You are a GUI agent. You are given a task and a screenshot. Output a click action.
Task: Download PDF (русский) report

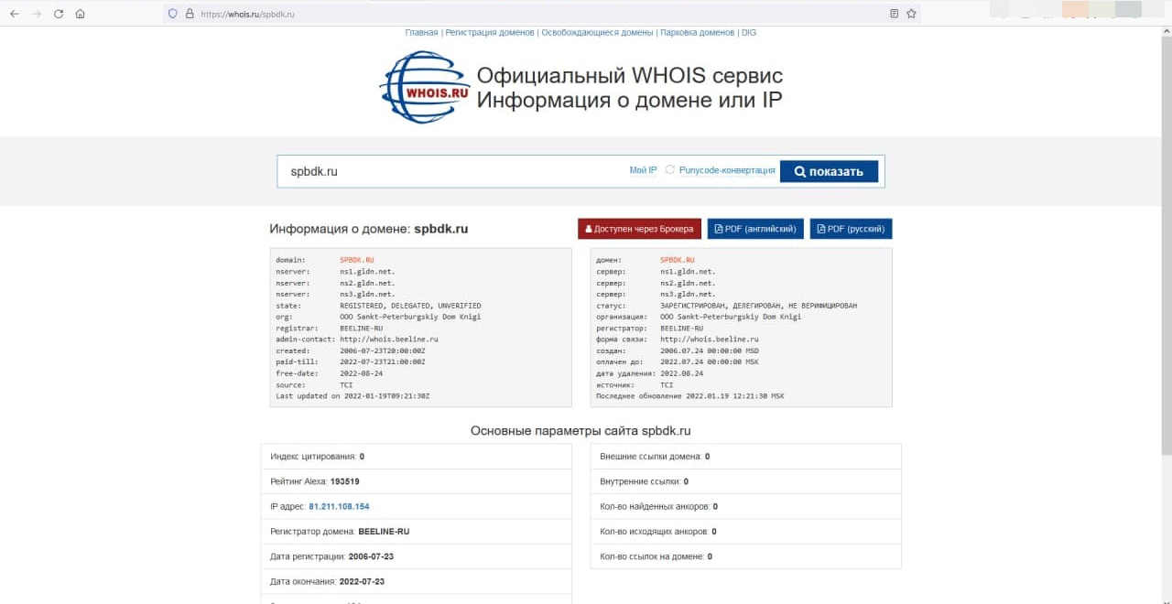pos(851,229)
